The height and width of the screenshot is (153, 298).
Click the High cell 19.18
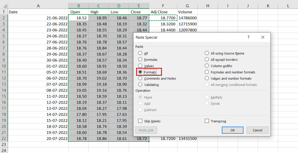(99, 84)
